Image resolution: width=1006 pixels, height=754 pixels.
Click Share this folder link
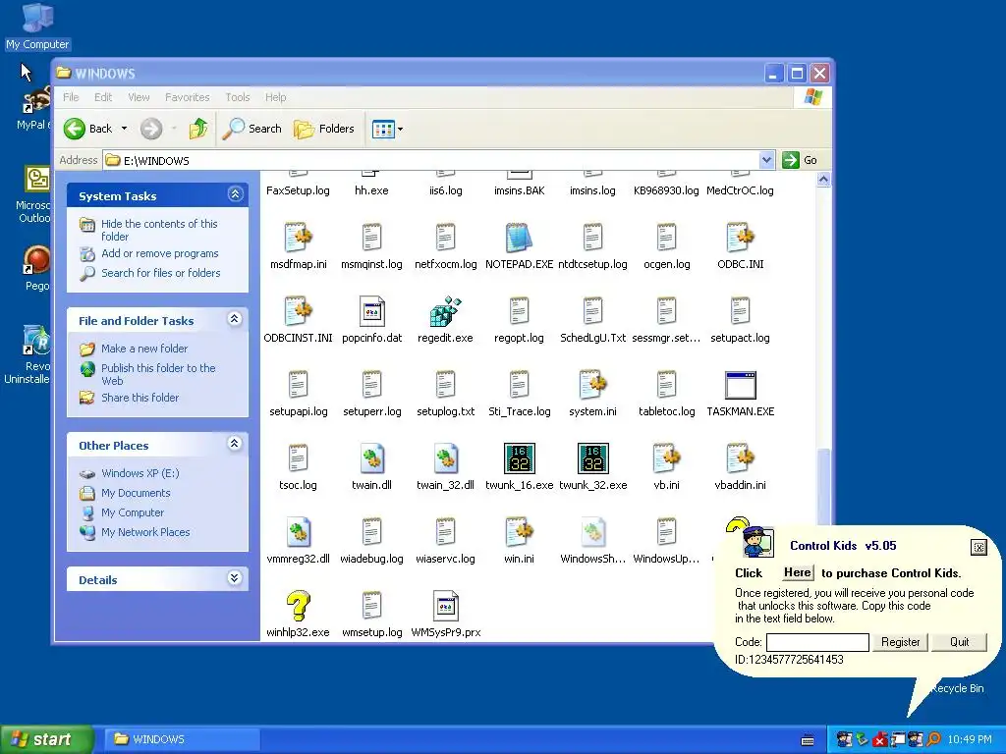pyautogui.click(x=140, y=398)
